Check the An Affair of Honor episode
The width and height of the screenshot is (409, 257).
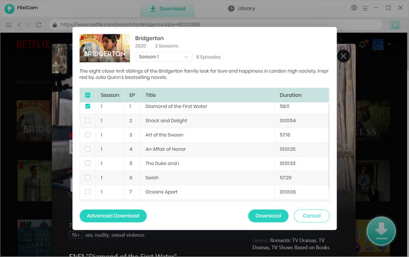tap(88, 149)
